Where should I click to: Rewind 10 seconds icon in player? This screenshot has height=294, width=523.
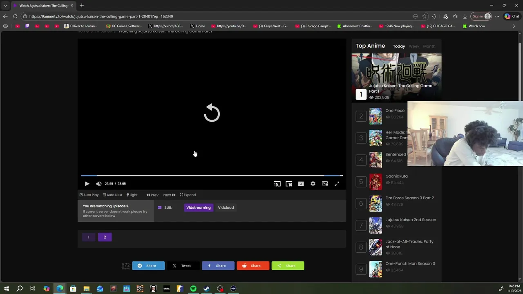pyautogui.click(x=277, y=184)
